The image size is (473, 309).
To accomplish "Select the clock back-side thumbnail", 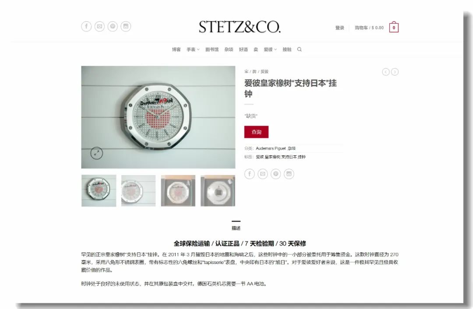I will pos(218,190).
